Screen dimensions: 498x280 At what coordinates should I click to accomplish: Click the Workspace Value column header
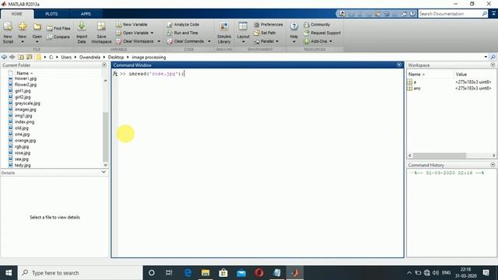click(461, 75)
